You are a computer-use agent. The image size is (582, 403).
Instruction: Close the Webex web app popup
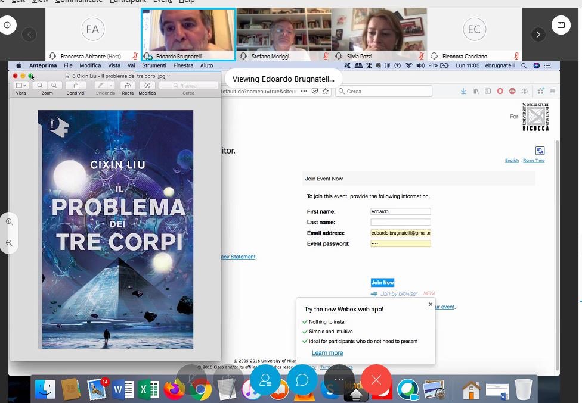point(431,304)
